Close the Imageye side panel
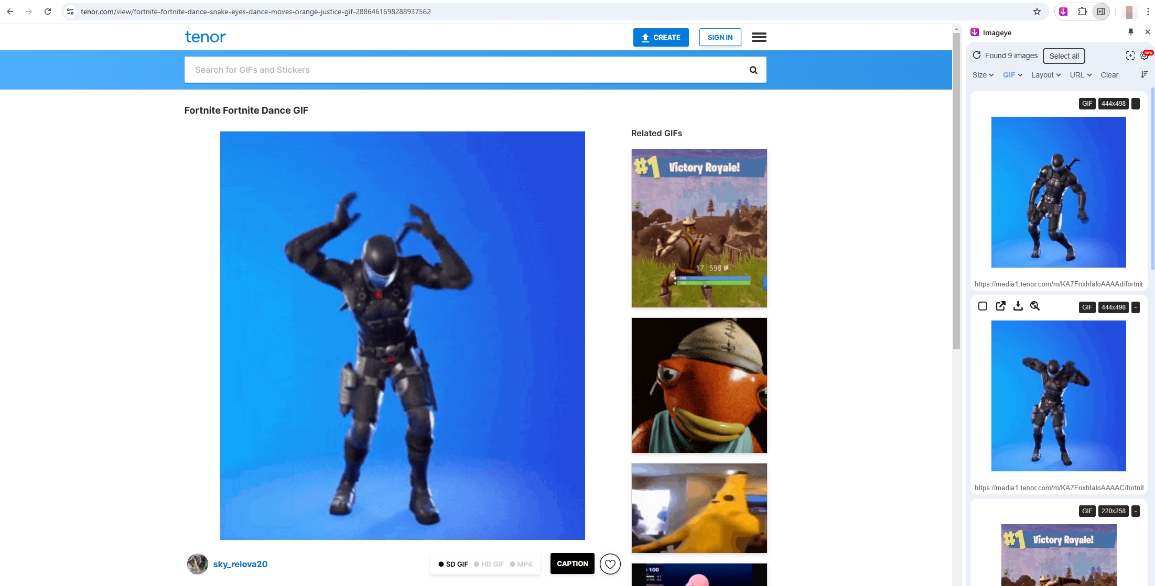1155x586 pixels. point(1148,32)
